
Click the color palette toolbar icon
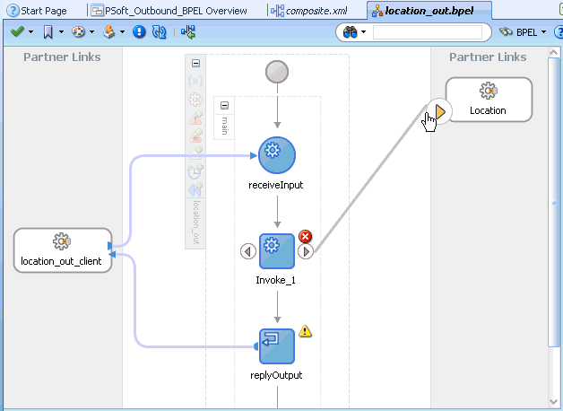coord(78,32)
